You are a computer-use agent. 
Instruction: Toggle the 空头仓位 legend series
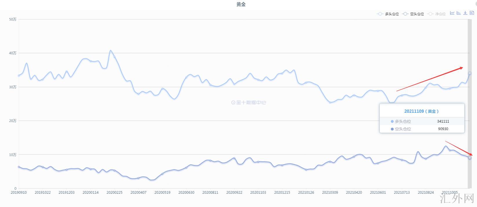pyautogui.click(x=413, y=14)
